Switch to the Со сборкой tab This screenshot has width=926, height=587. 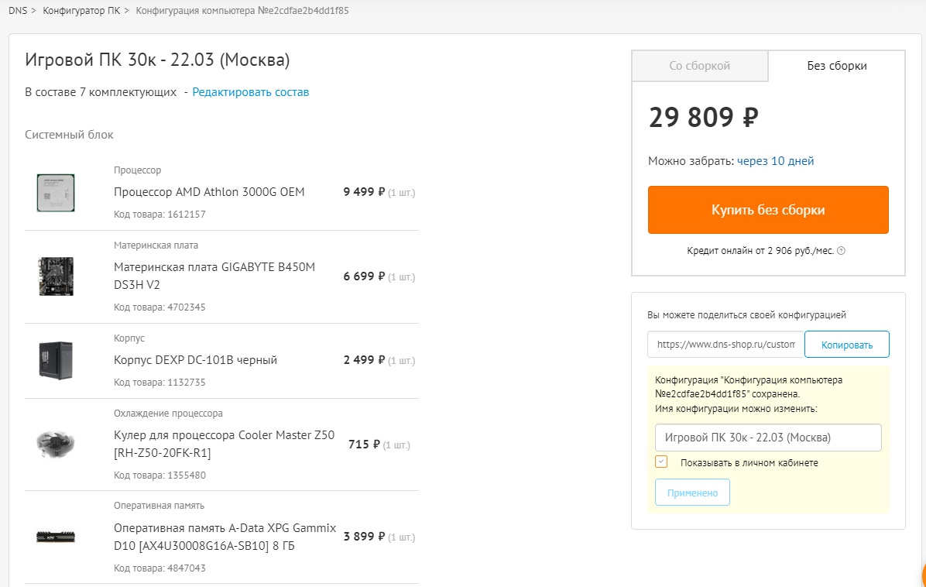click(700, 66)
